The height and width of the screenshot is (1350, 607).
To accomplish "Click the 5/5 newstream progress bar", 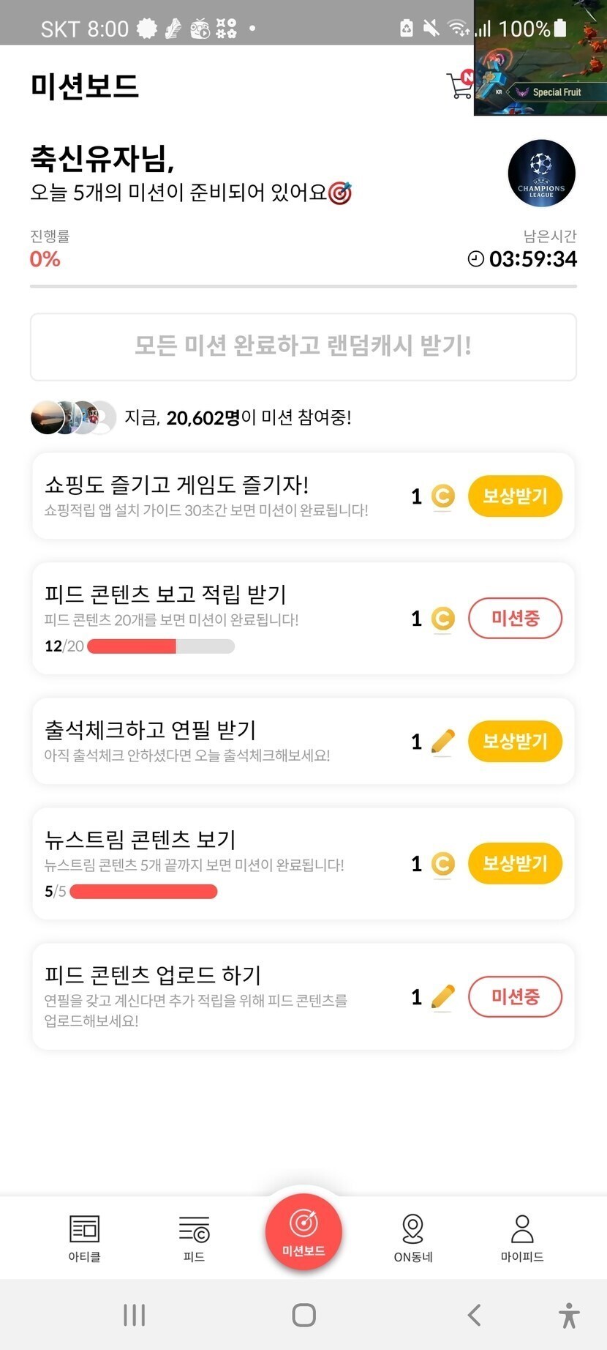I will pyautogui.click(x=143, y=892).
